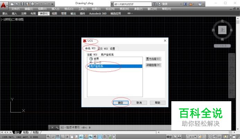240x139 pixels.
Task: Open the 参数(P) menu
Action: pos(138,9)
